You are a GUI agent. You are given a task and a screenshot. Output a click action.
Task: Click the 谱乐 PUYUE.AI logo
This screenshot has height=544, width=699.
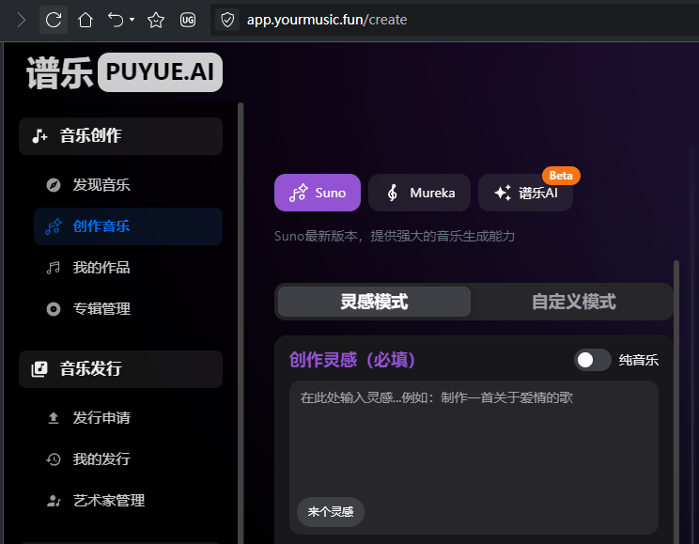pos(124,72)
